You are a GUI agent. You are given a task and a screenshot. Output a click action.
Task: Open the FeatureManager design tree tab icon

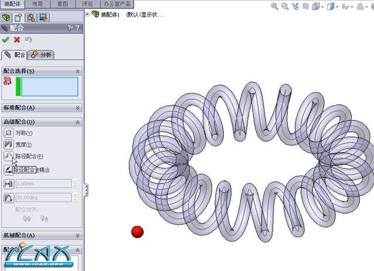point(7,17)
